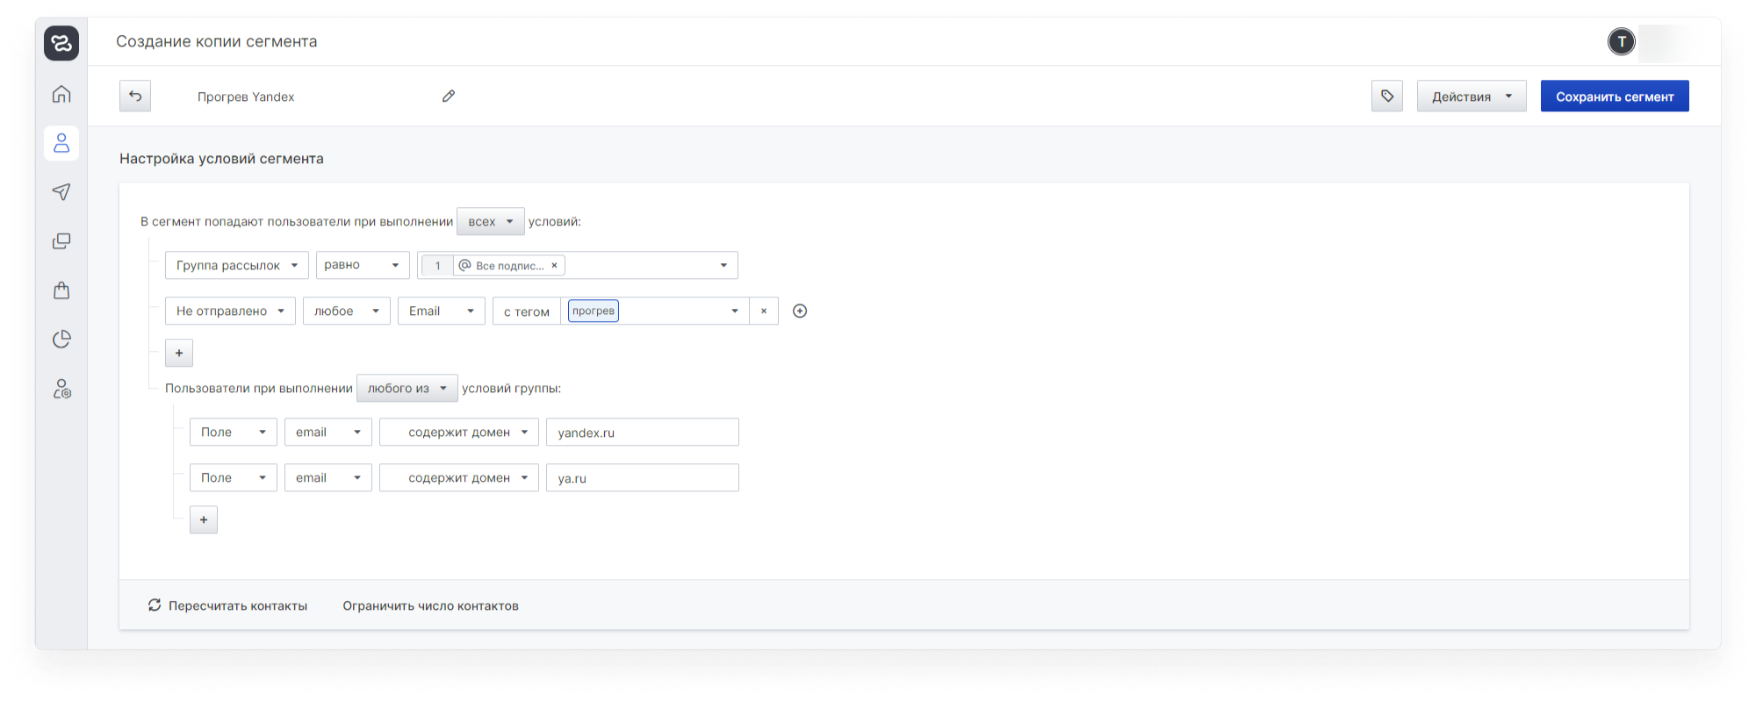
Task: Click the Создание копии сегмента title
Action: (x=217, y=41)
